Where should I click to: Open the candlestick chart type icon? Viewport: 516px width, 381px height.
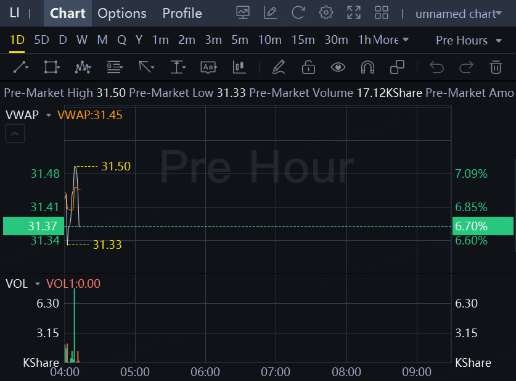tap(239, 67)
